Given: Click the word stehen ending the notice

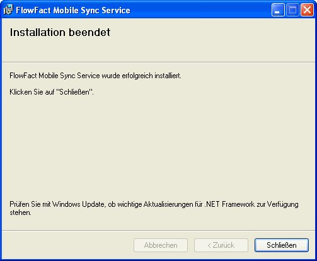Looking at the screenshot, I should pos(20,212).
